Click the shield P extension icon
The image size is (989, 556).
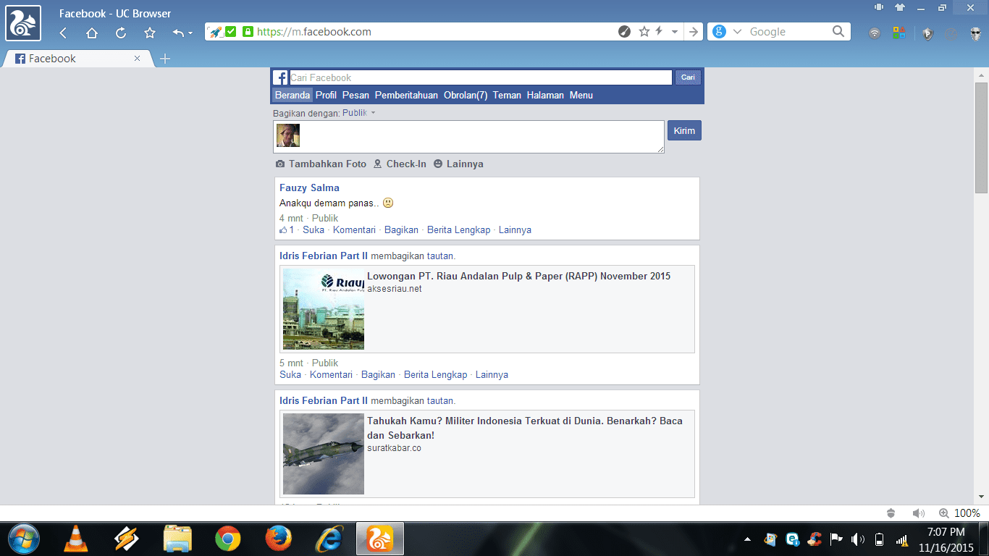(927, 33)
